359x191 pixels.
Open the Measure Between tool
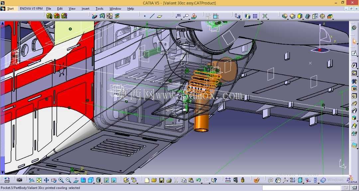[x=228, y=180]
